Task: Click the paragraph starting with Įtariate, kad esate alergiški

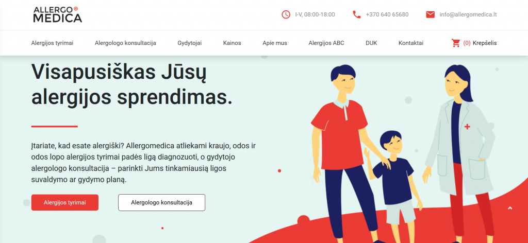Action: click(144, 163)
